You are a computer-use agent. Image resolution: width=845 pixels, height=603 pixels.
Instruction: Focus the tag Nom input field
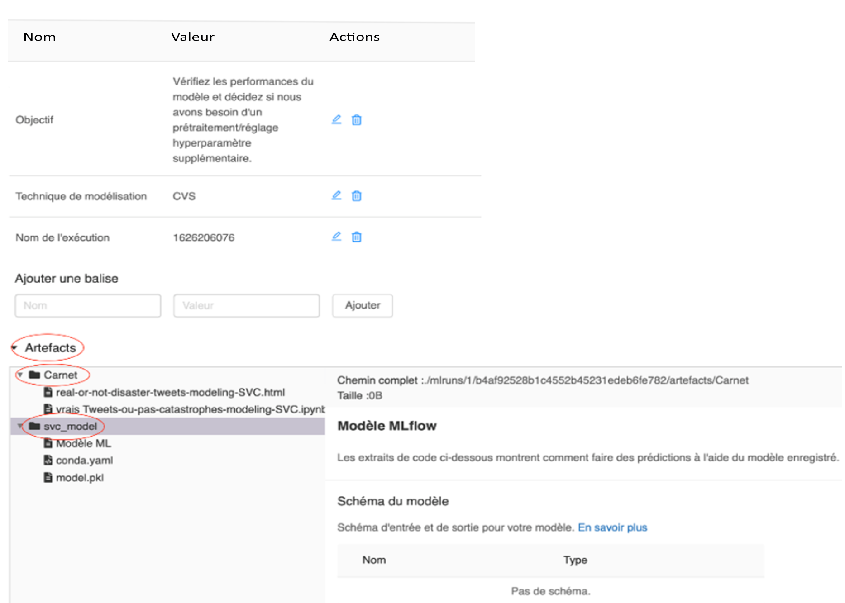pyautogui.click(x=88, y=306)
